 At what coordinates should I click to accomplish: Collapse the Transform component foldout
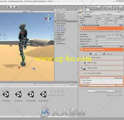tap(79, 16)
